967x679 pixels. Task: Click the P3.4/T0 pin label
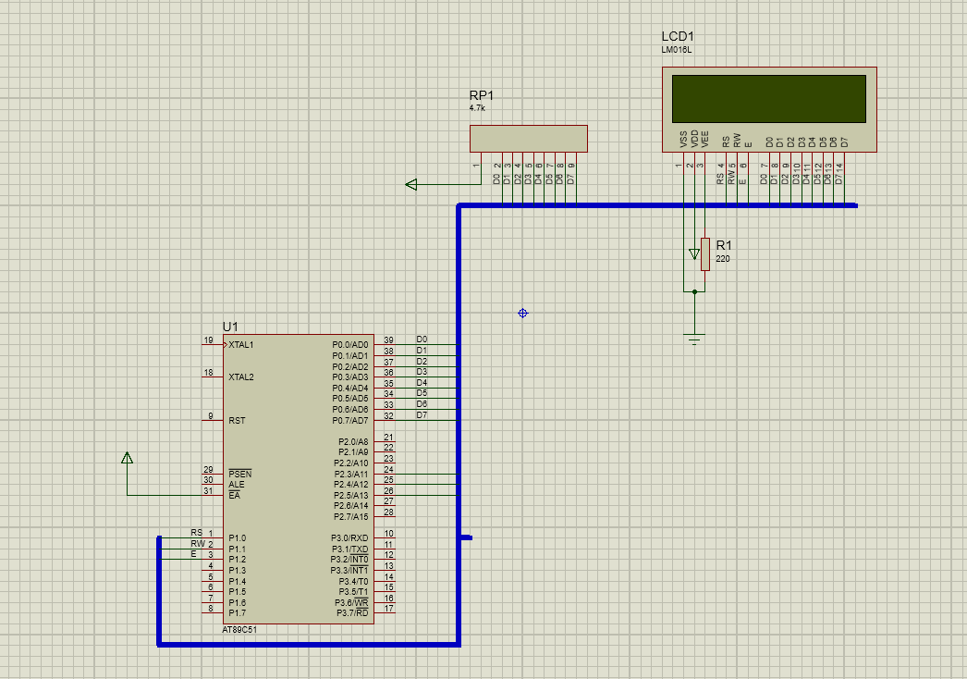tap(353, 581)
